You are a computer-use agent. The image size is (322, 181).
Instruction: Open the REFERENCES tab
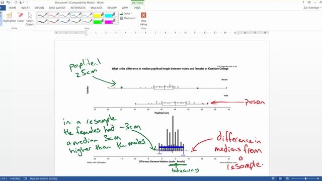click(78, 8)
